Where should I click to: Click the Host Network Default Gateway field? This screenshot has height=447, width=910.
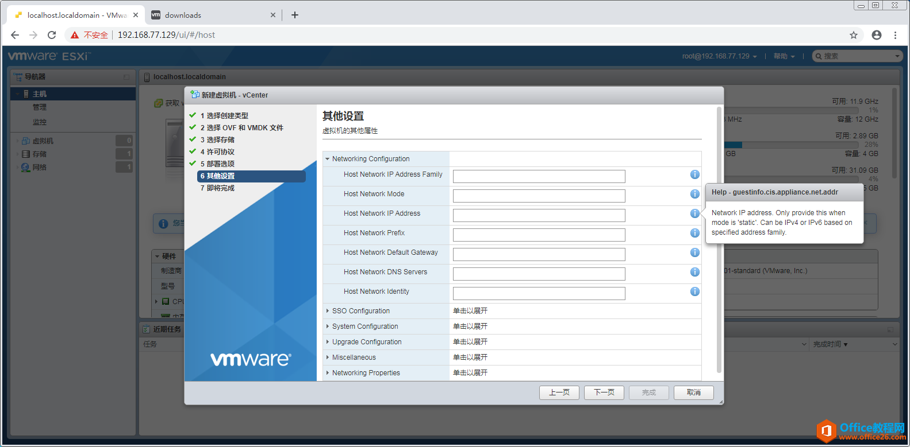(539, 254)
